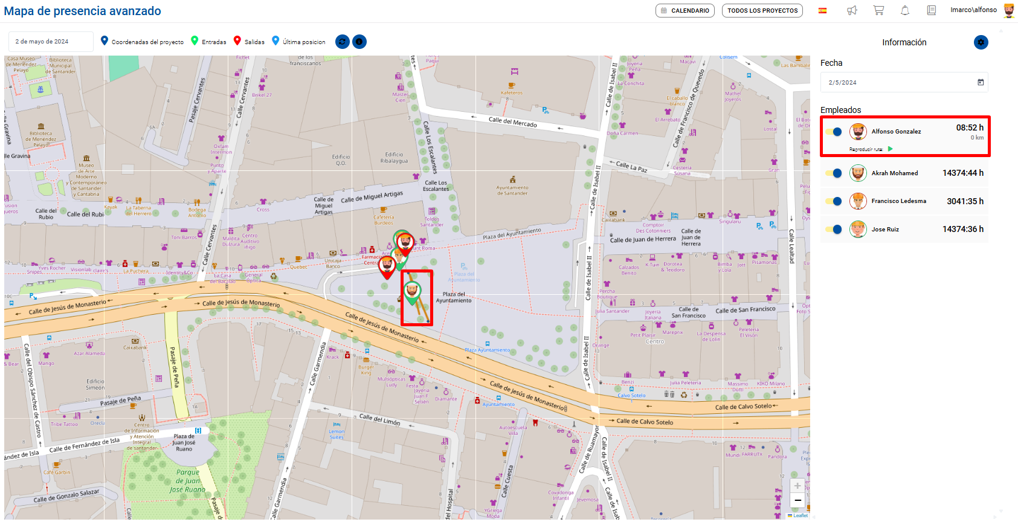Viewport: 1018px width, 522px height.
Task: Open the documents icon in the header
Action: click(x=932, y=10)
